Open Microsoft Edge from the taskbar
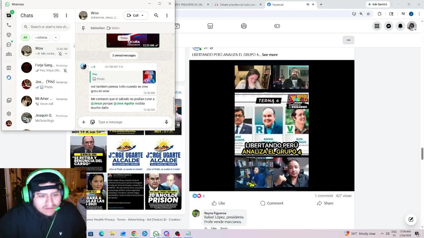 (x=101, y=234)
